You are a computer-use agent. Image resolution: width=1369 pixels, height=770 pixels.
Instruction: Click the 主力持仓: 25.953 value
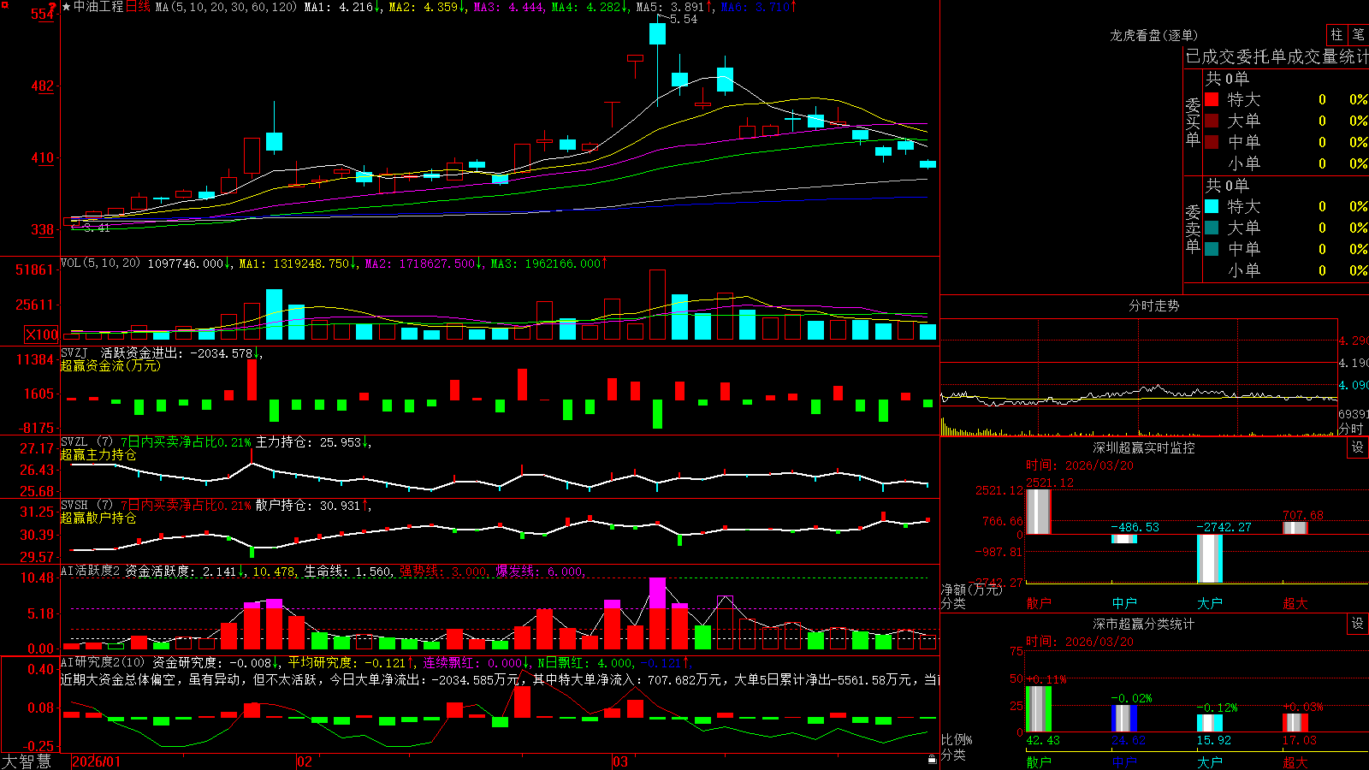click(x=313, y=442)
